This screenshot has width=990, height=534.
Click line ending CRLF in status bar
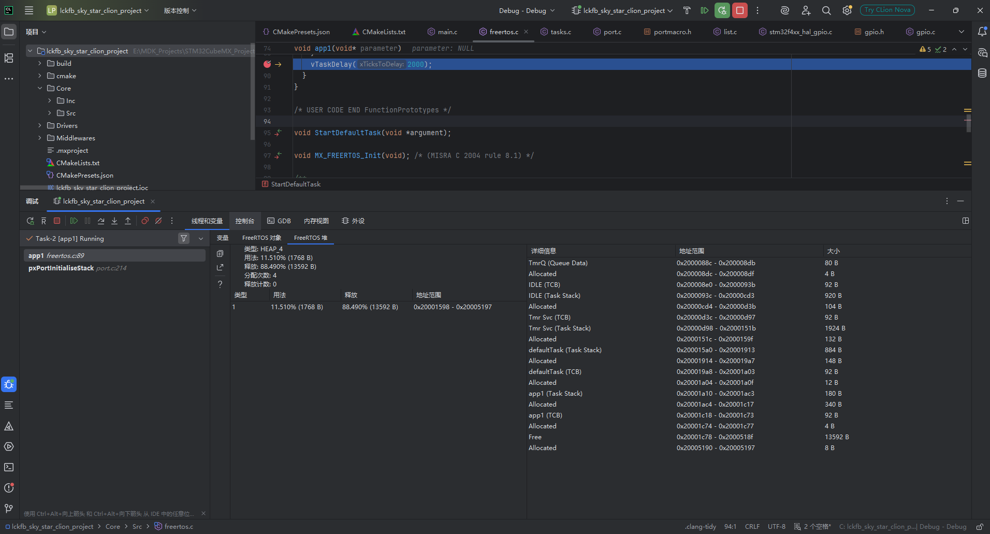(752, 527)
